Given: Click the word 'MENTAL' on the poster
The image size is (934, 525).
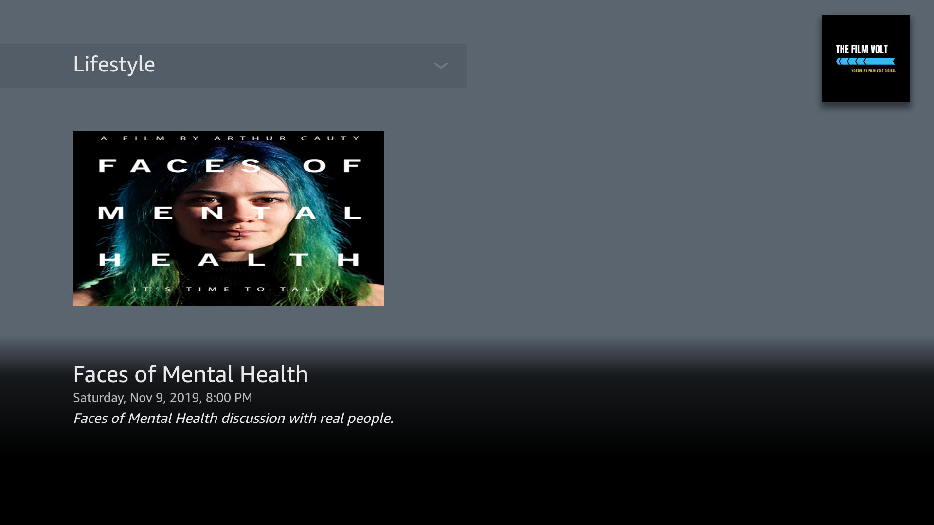Looking at the screenshot, I should [x=230, y=213].
